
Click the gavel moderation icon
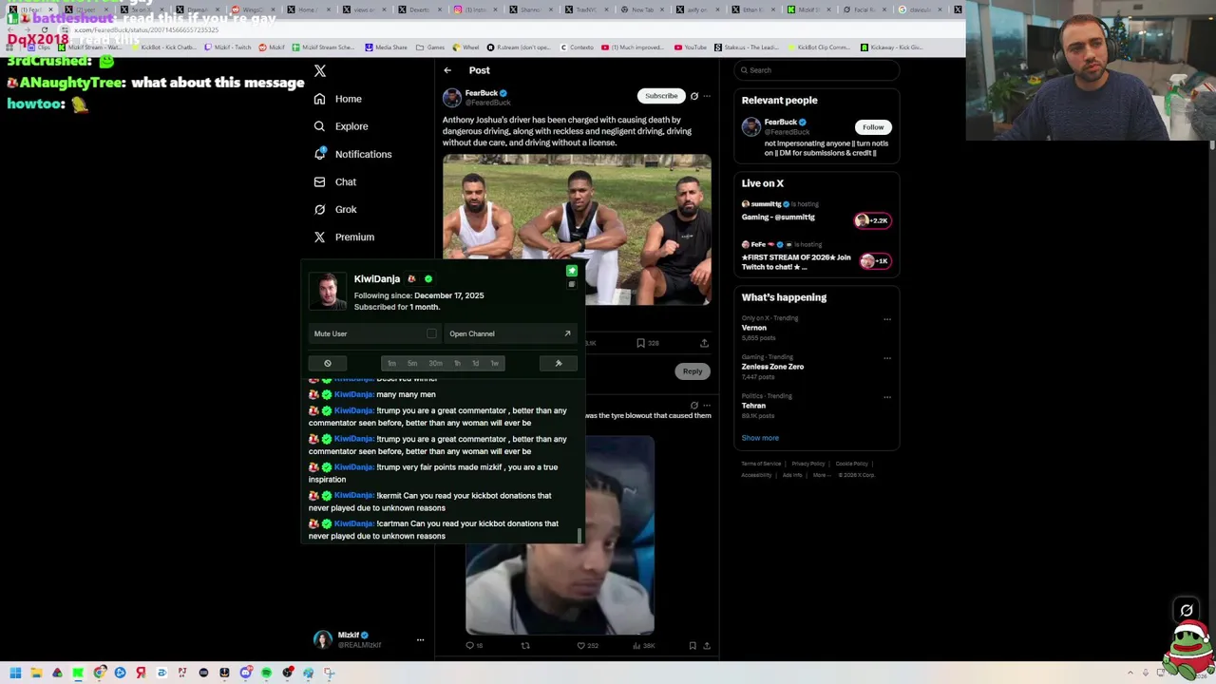pos(559,363)
